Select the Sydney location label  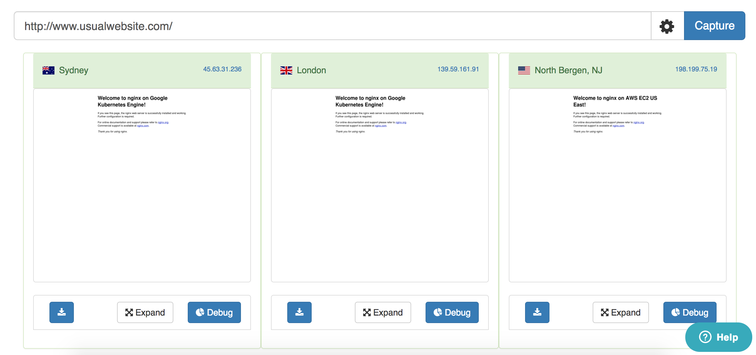[74, 70]
